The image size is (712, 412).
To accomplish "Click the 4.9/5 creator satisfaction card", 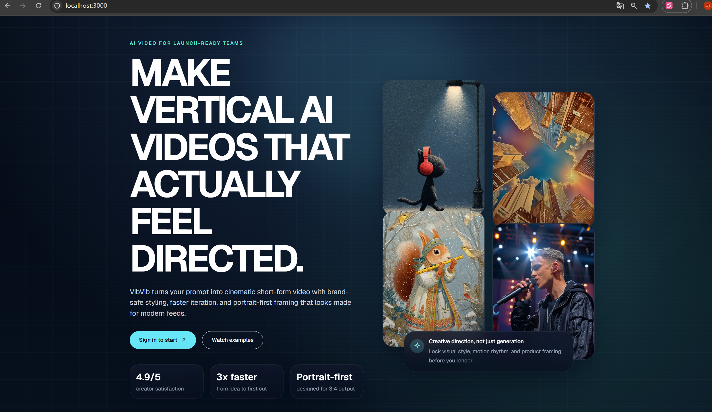I will pyautogui.click(x=167, y=382).
